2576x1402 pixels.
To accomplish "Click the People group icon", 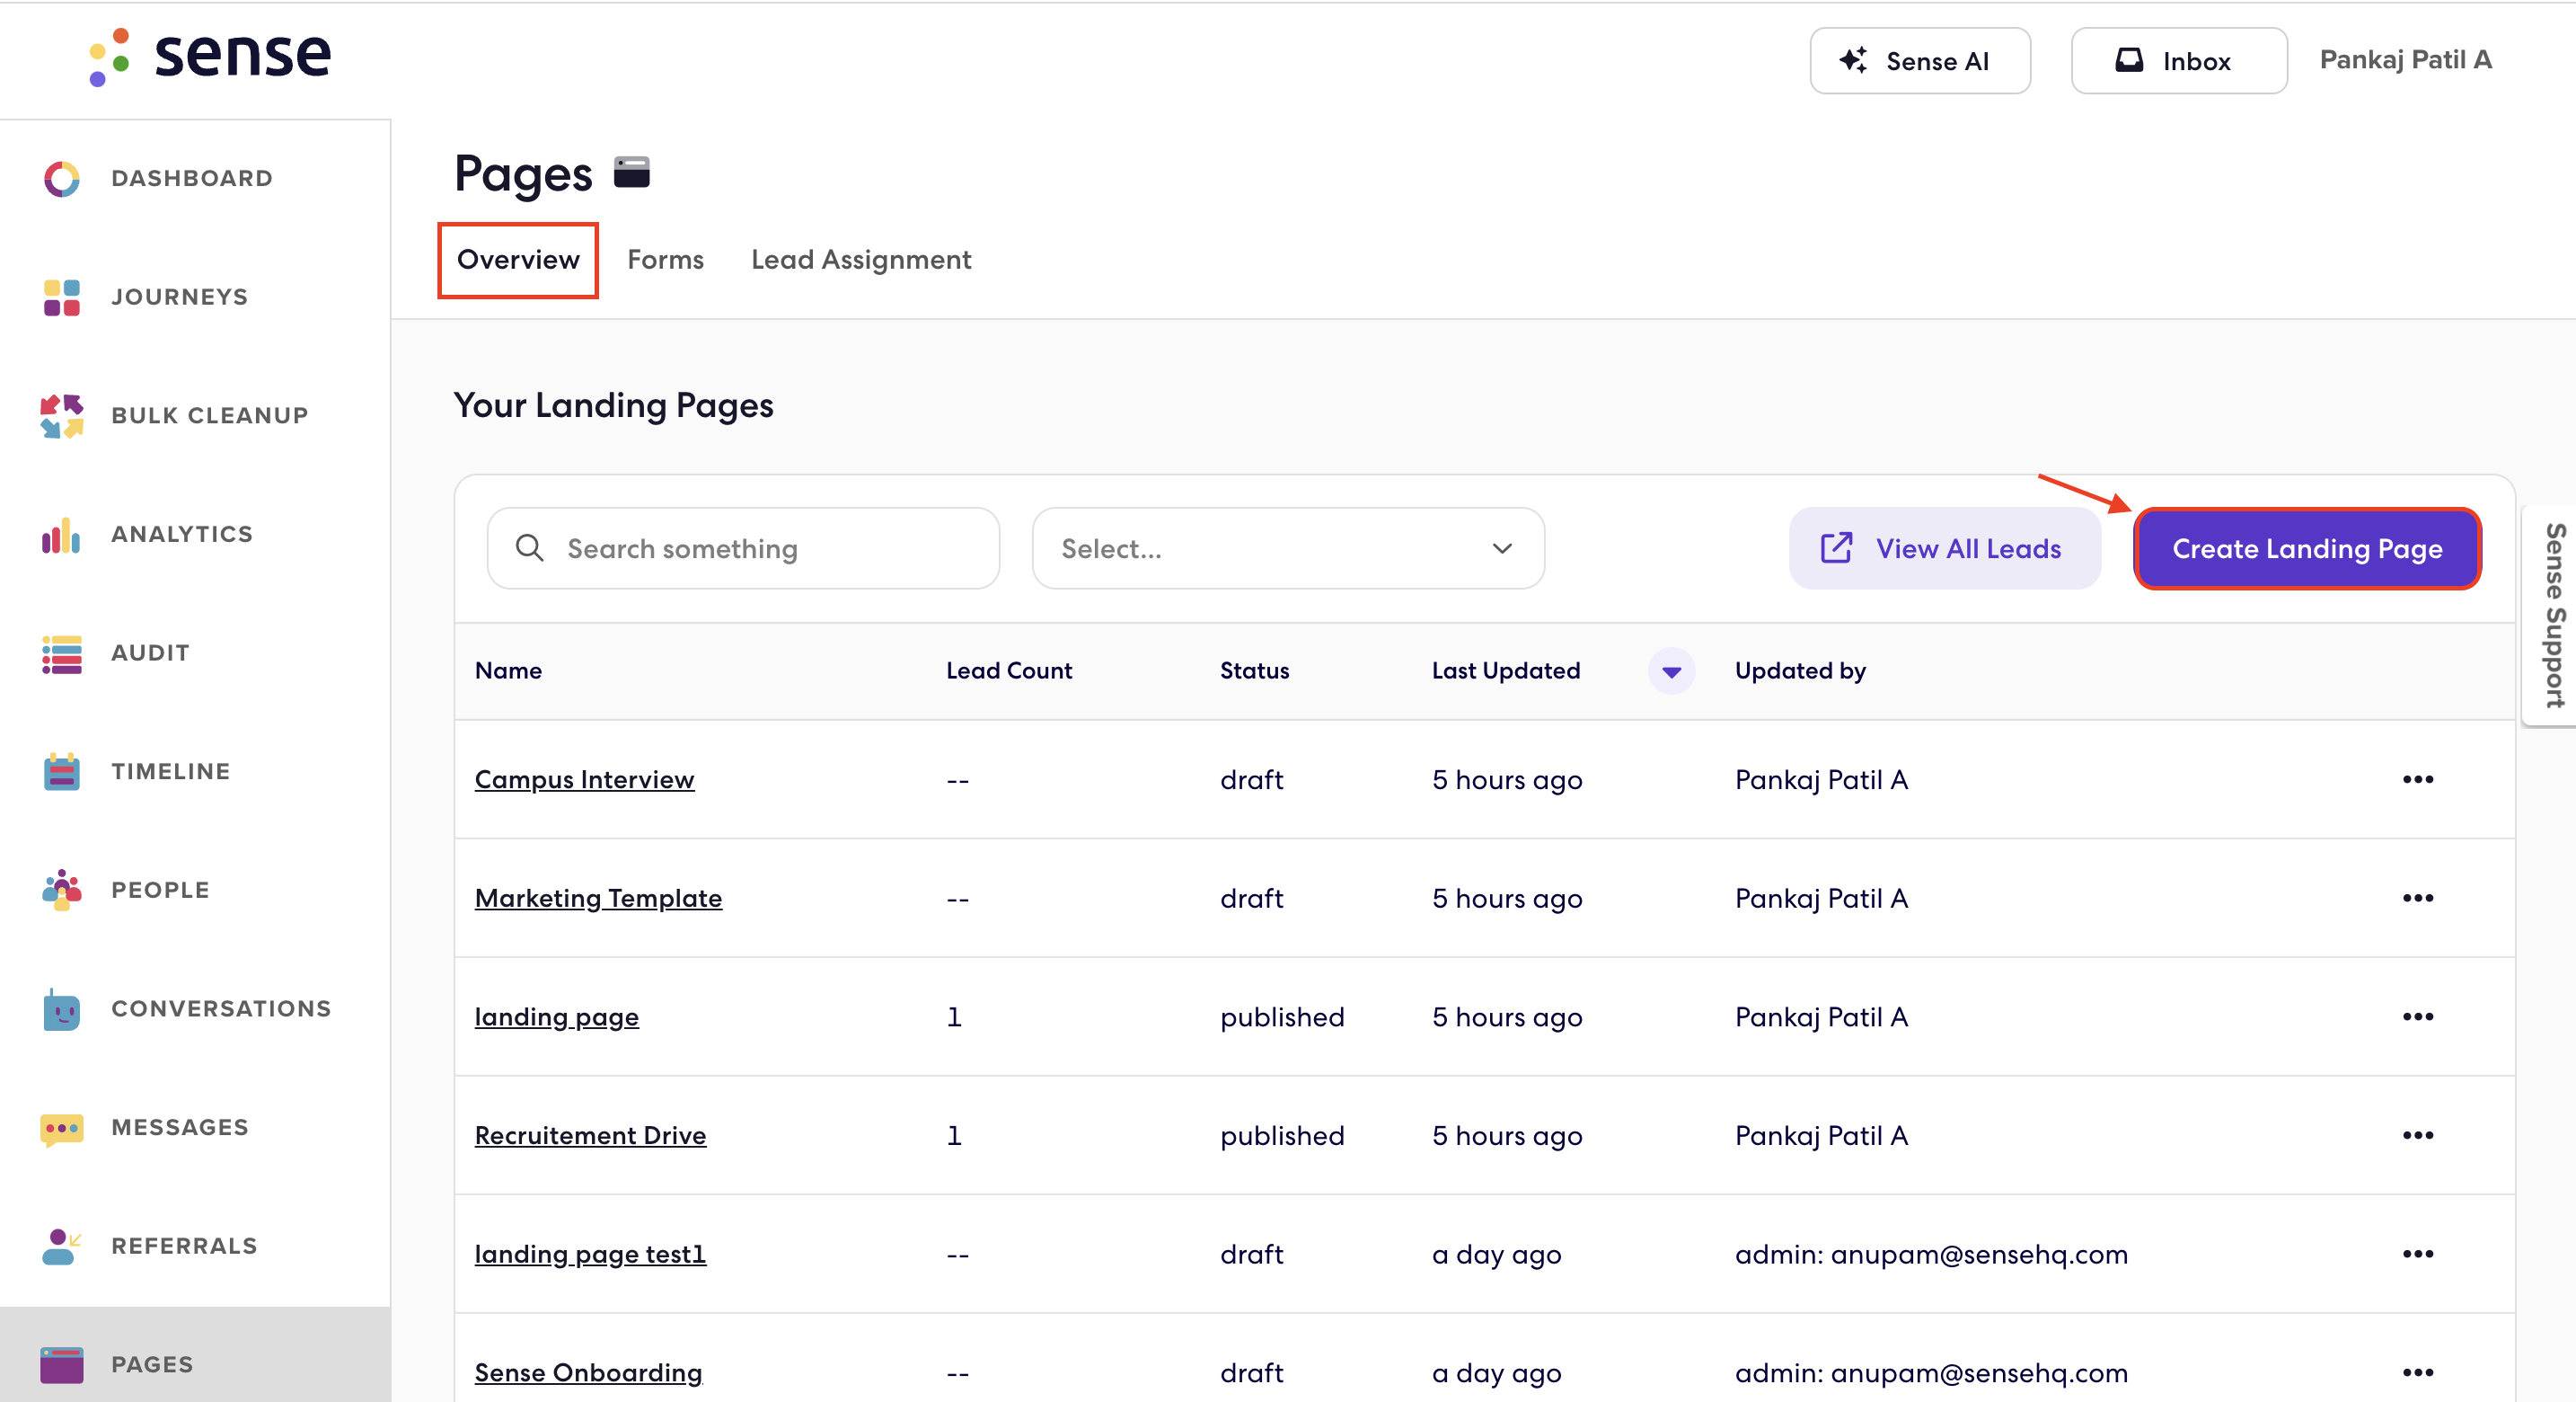I will (x=62, y=890).
